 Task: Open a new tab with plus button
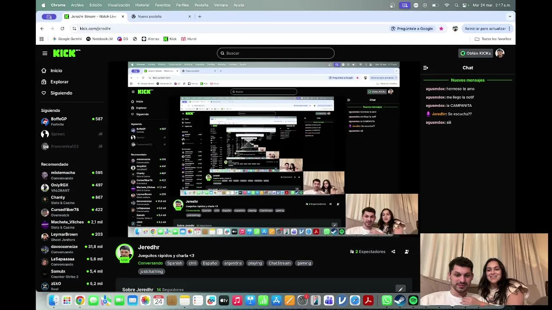coord(200,16)
